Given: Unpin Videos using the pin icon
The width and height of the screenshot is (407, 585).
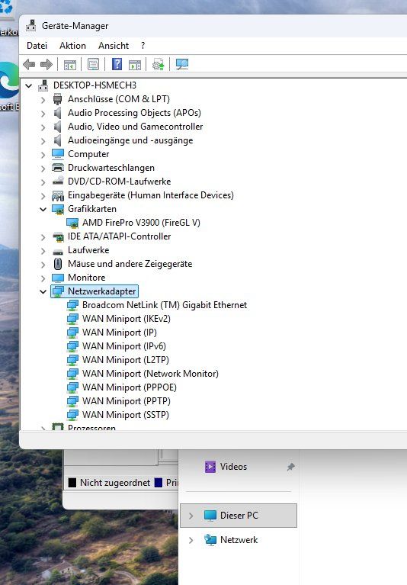Looking at the screenshot, I should (290, 467).
